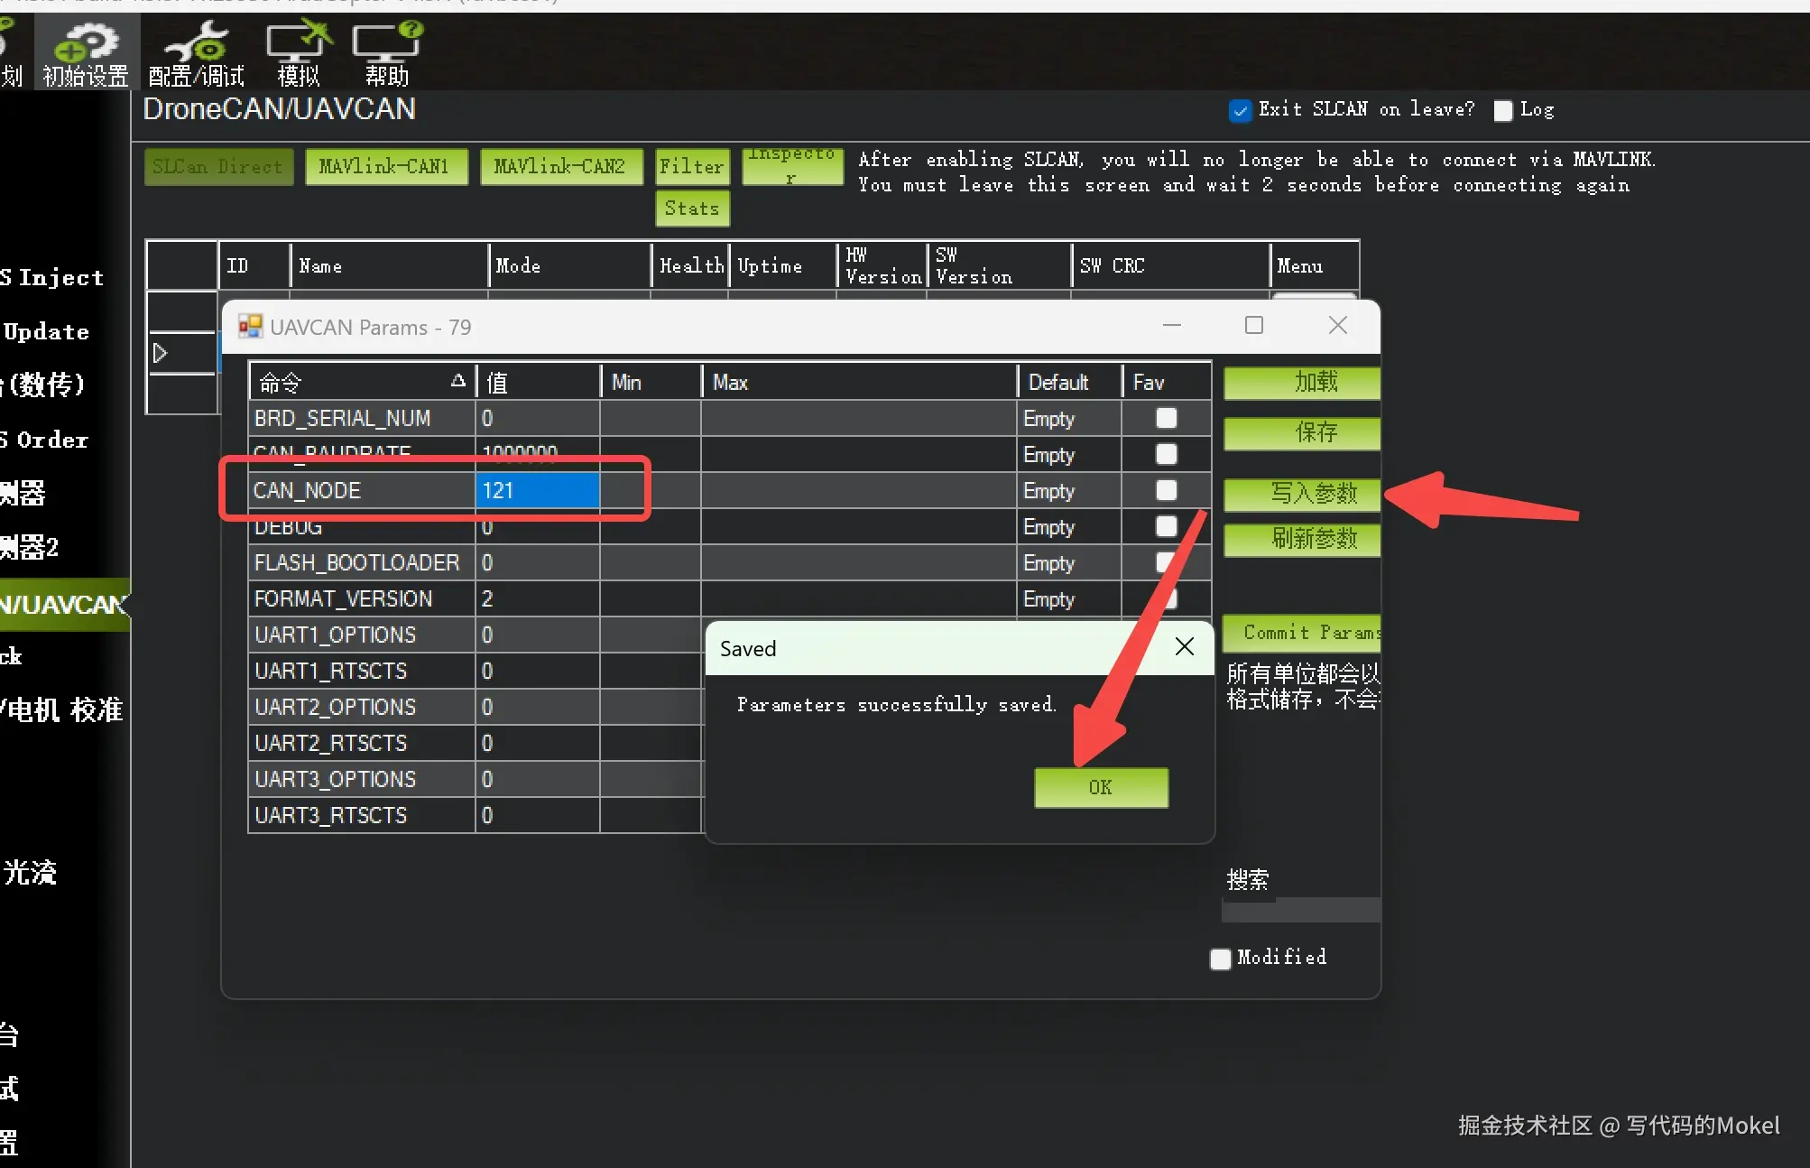Select the 光流 sidebar item
This screenshot has width=1810, height=1168.
[31, 872]
